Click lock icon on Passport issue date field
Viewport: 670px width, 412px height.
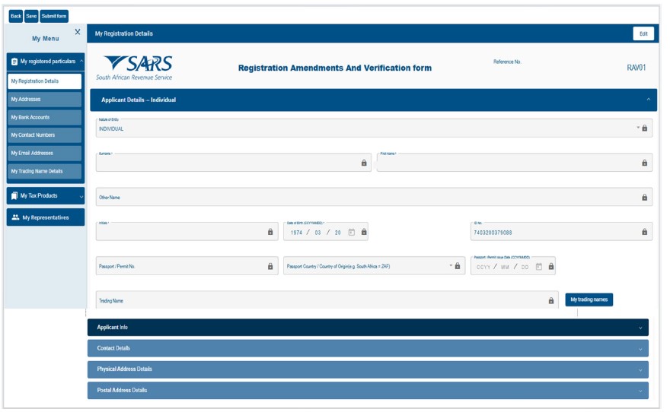[x=551, y=267]
